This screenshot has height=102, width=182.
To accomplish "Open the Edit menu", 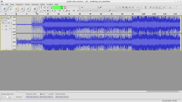I will [x=7, y=5].
